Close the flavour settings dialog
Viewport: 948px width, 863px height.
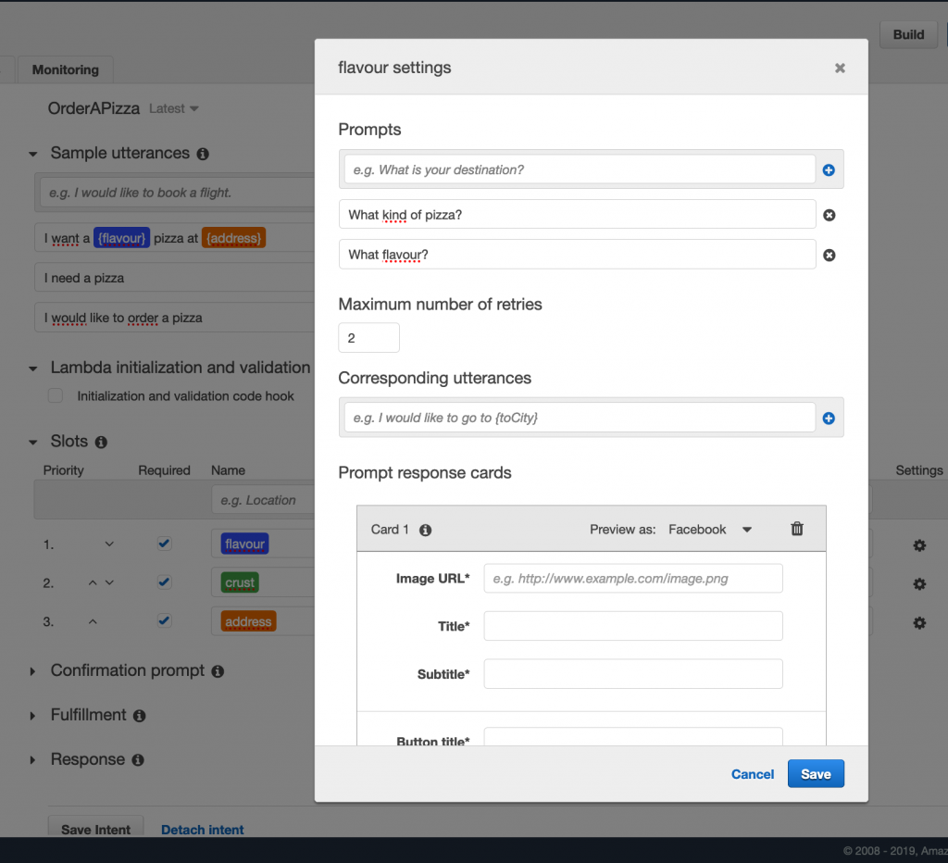840,68
